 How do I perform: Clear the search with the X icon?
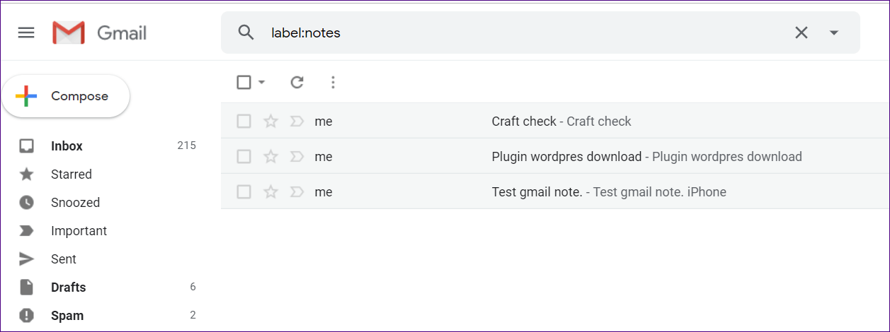(x=801, y=32)
